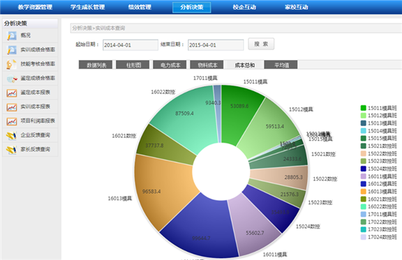
Task: Click the 家长反馈查询 pencil icon
Action: tap(12, 150)
